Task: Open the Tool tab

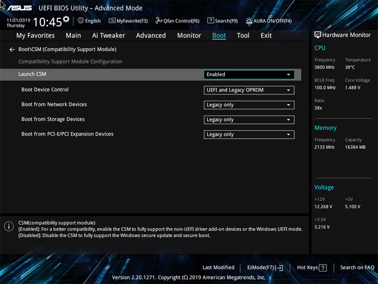Action: [x=243, y=36]
